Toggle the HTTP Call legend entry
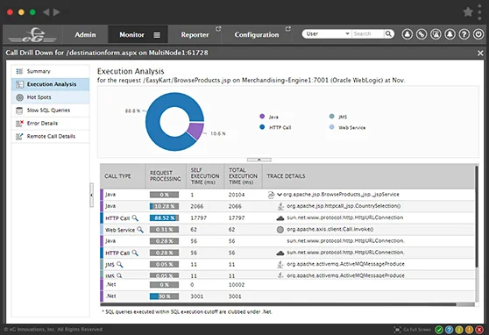 [275, 127]
